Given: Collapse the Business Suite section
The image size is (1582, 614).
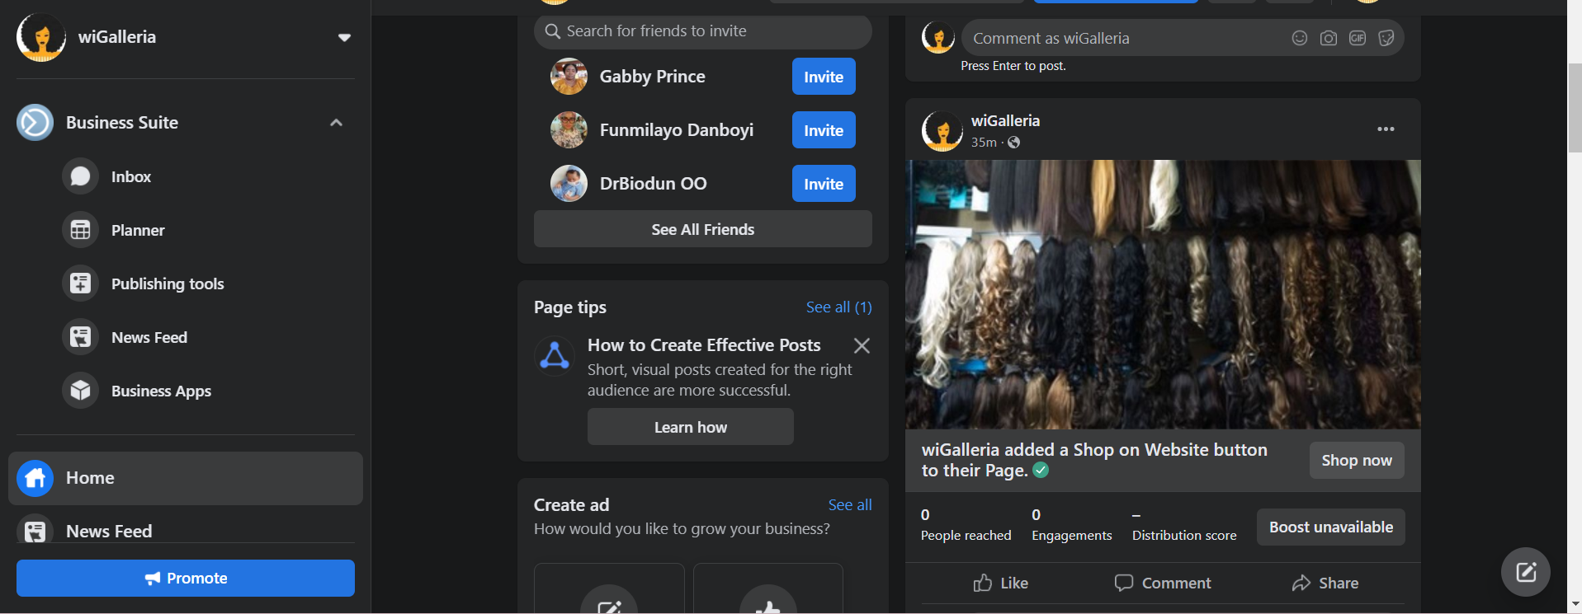Looking at the screenshot, I should pyautogui.click(x=336, y=123).
